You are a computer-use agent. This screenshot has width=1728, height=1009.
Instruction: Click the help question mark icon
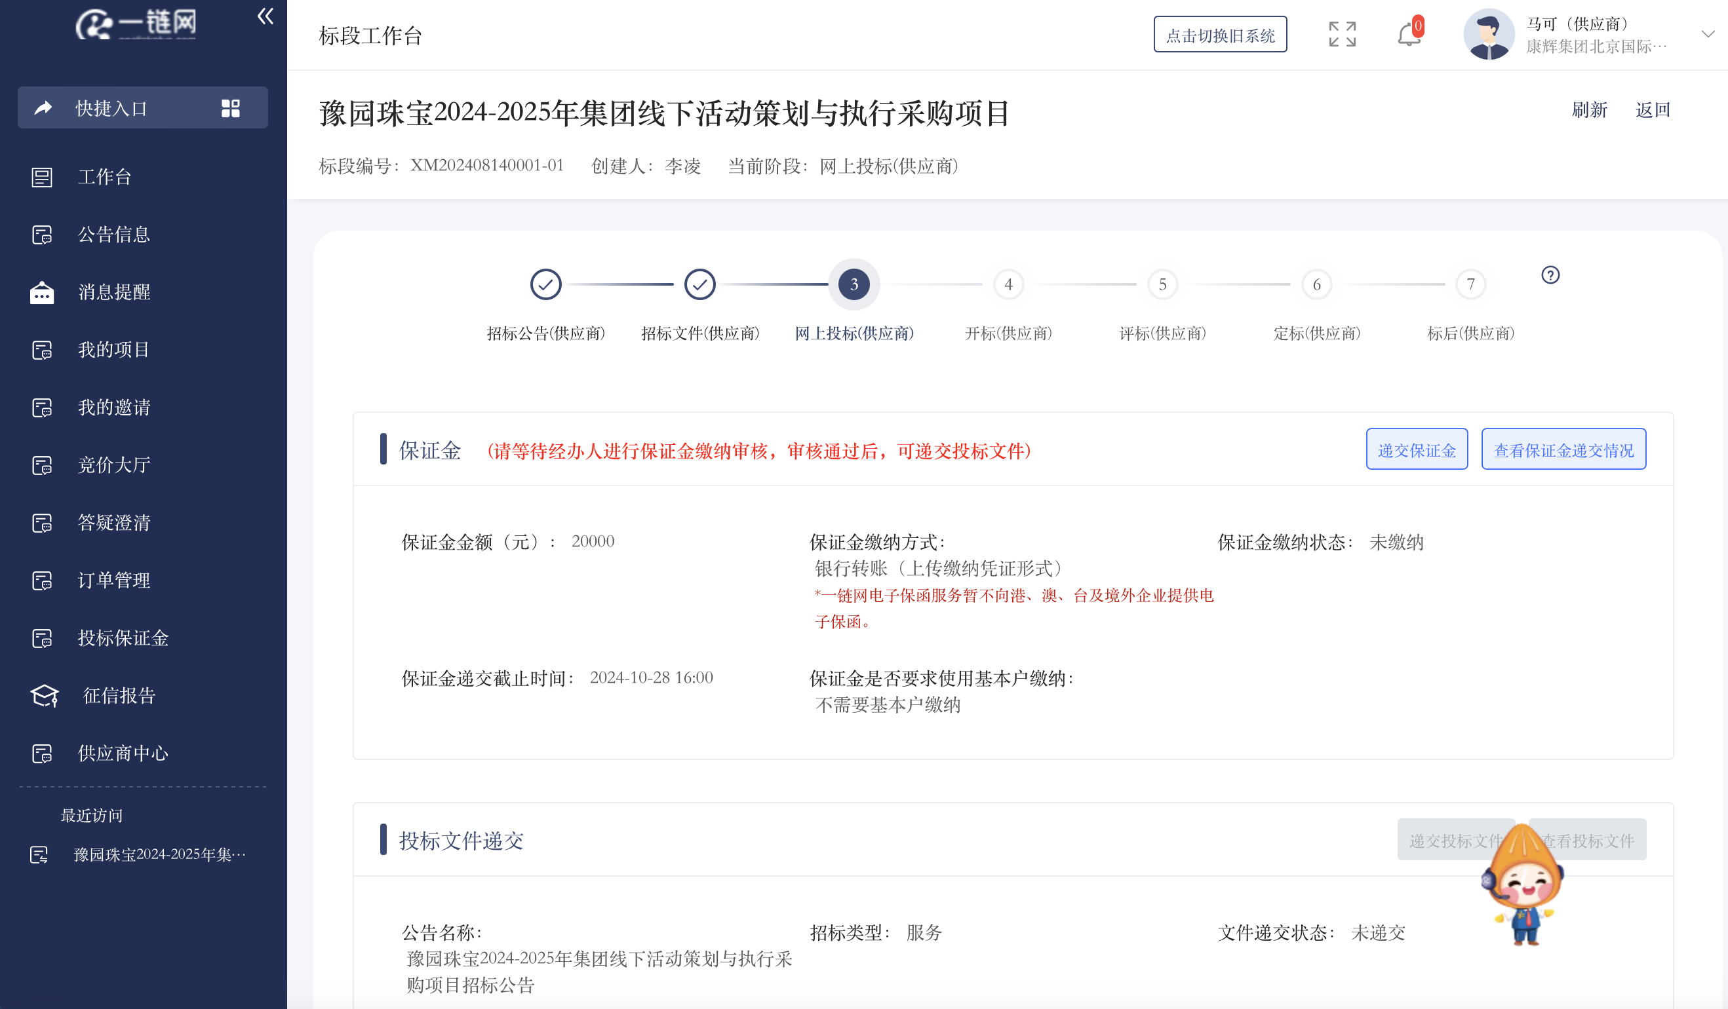[1550, 275]
